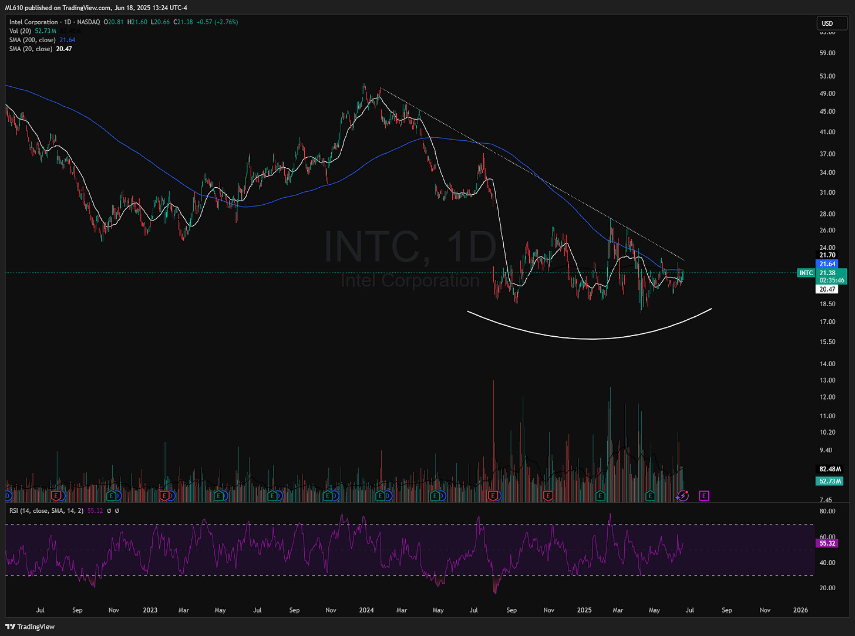Click the 37.00 price scale value
The width and height of the screenshot is (855, 636).
827,154
